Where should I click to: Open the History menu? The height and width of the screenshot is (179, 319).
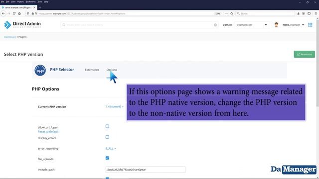click(x=20, y=1)
